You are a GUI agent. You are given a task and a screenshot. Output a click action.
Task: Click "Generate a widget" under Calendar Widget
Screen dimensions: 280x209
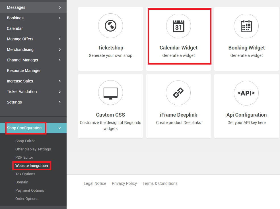coord(179,55)
